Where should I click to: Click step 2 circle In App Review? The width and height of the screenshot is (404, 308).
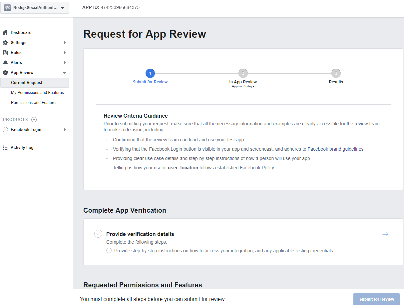tap(243, 73)
